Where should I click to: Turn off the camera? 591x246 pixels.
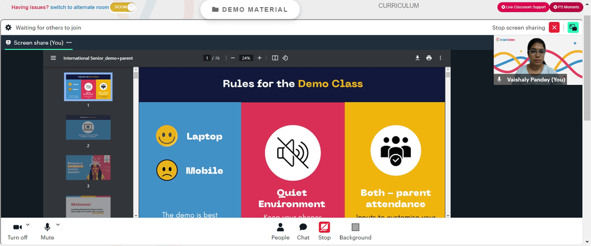point(17,231)
